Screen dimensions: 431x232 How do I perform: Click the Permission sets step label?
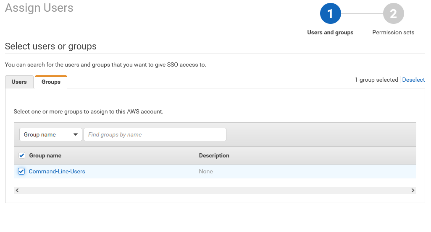click(x=393, y=33)
